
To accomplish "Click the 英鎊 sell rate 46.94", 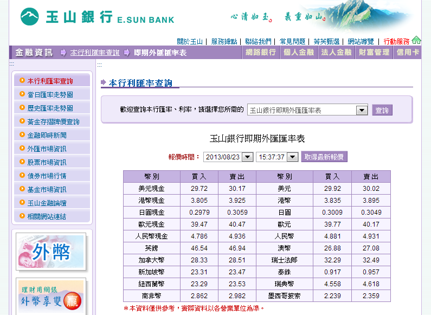I will coord(237,248).
